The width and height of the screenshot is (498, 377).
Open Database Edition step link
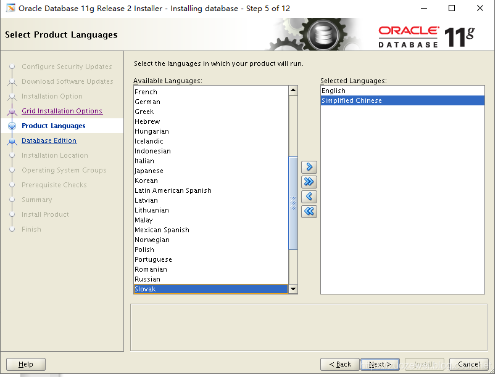point(49,140)
